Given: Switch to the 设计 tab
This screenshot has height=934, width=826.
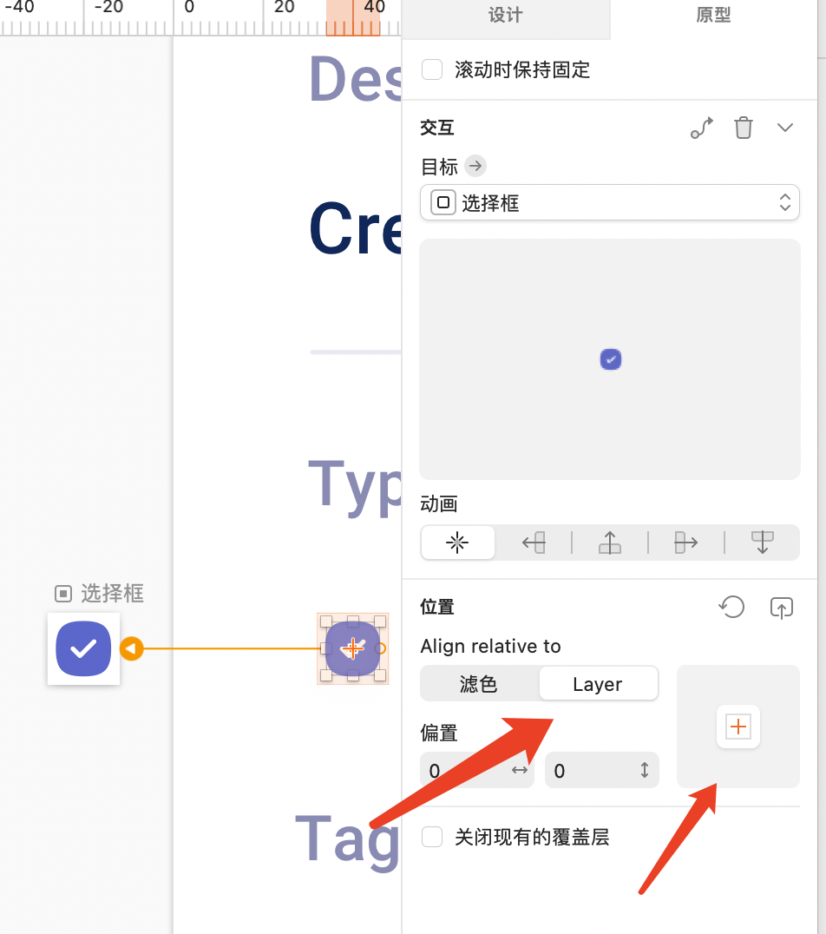Looking at the screenshot, I should point(506,16).
